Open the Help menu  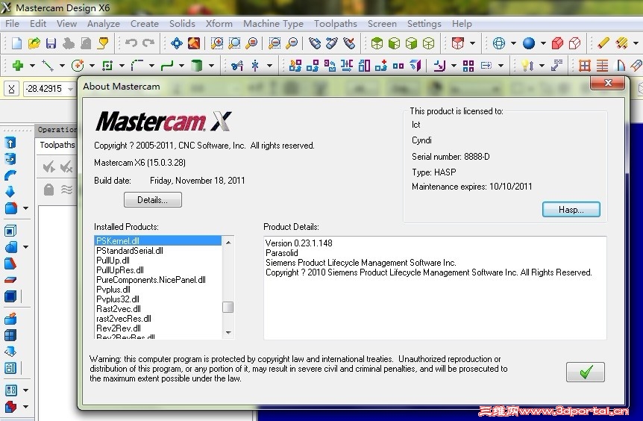coord(462,24)
